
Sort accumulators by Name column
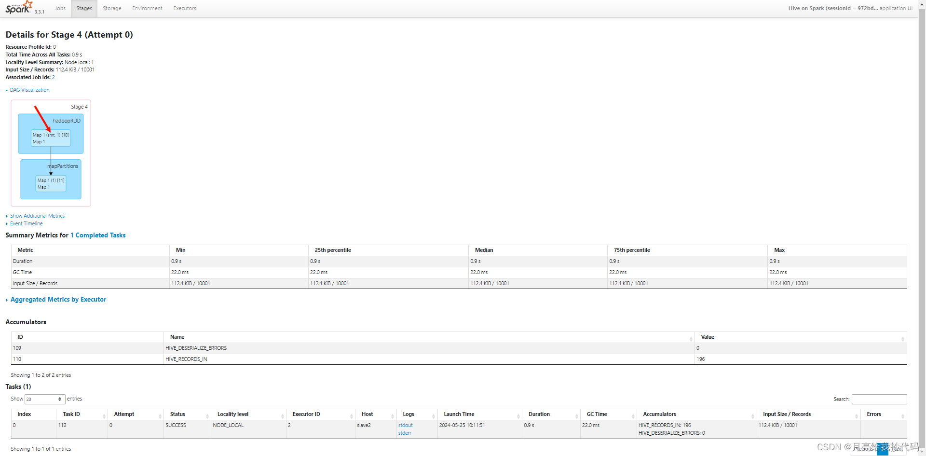(429, 337)
